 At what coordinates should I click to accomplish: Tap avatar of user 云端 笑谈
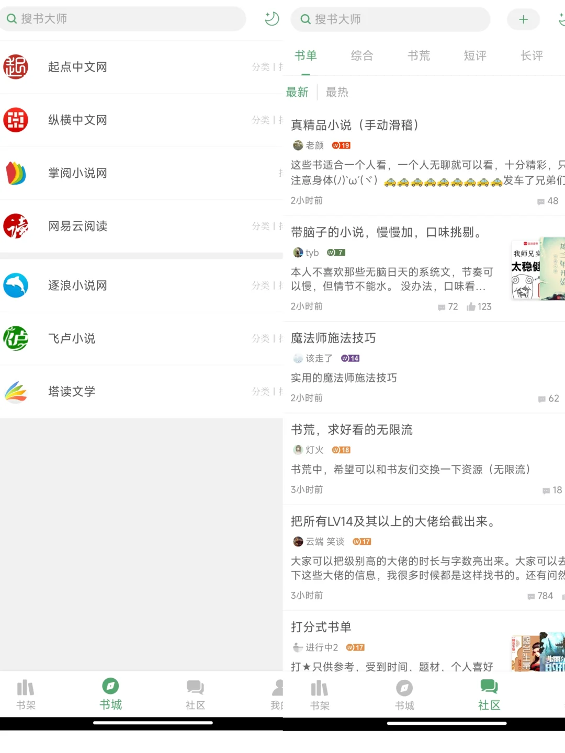pos(298,542)
